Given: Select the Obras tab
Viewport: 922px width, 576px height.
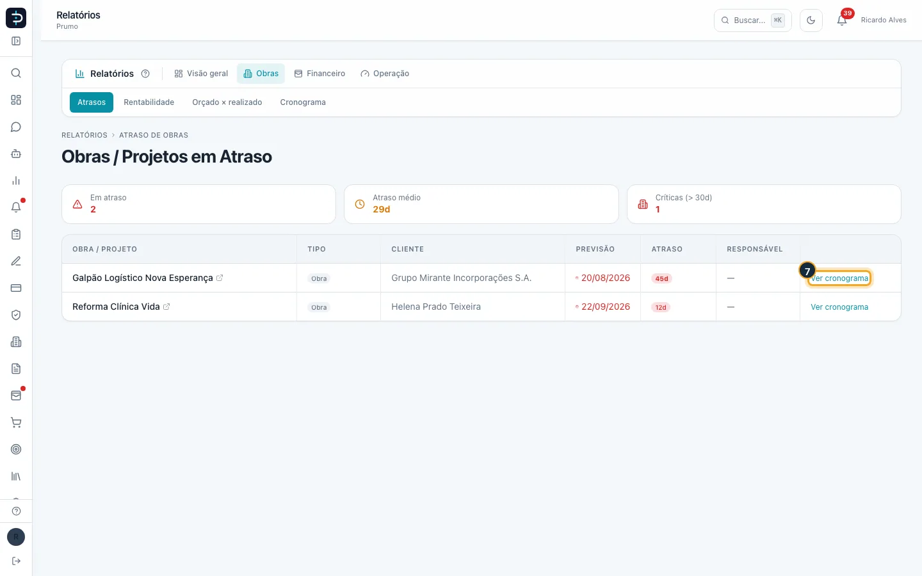Looking at the screenshot, I should (261, 74).
